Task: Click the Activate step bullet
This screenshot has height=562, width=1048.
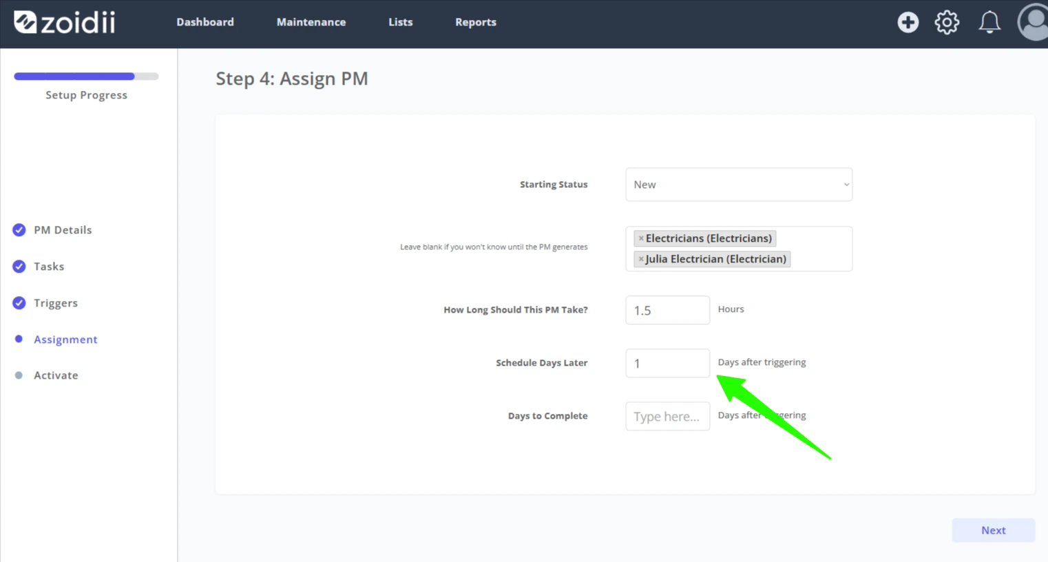Action: tap(19, 375)
